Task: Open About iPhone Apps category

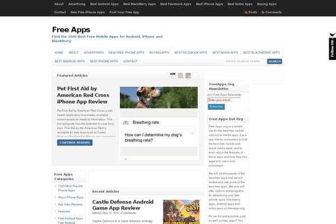Action: click(x=71, y=198)
